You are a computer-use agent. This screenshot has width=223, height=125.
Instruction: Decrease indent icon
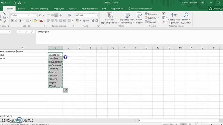[x=61, y=20]
